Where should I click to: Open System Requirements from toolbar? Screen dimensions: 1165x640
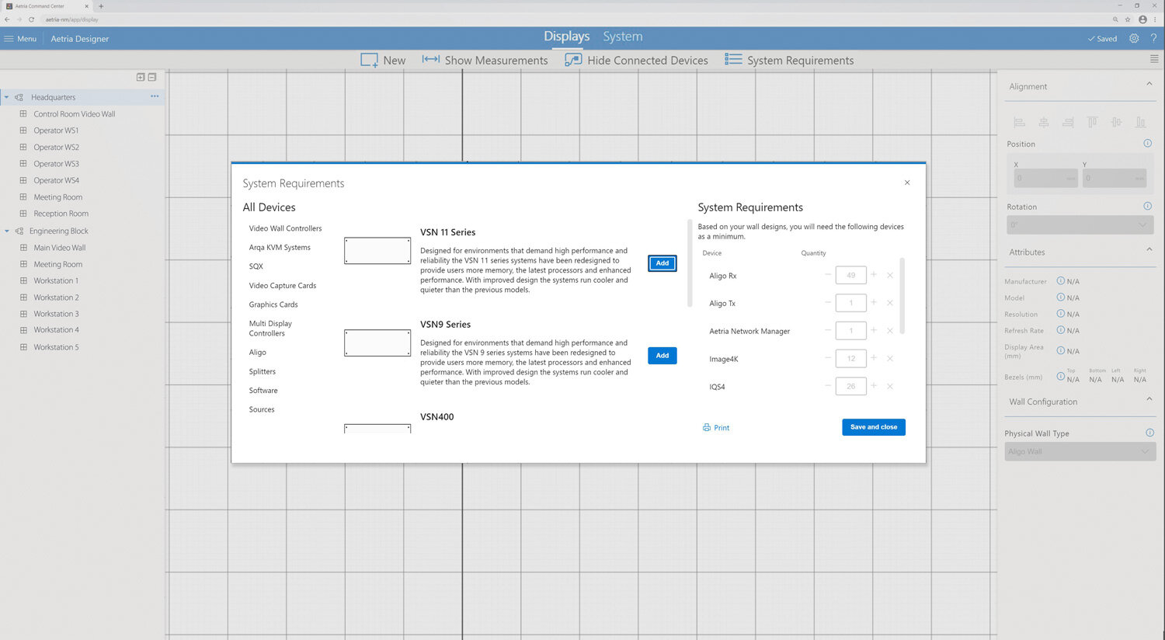(789, 60)
